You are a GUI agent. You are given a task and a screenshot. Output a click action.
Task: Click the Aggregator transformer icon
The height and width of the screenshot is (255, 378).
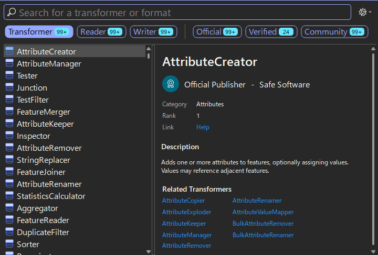[x=9, y=208]
